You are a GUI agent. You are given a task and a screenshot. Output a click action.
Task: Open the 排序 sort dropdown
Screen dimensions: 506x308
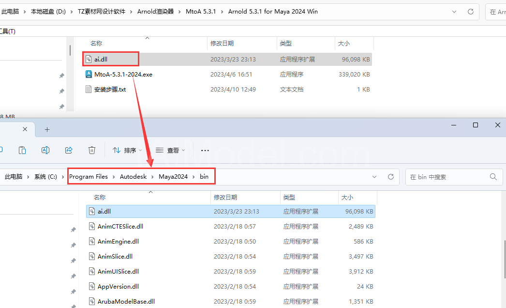point(127,150)
